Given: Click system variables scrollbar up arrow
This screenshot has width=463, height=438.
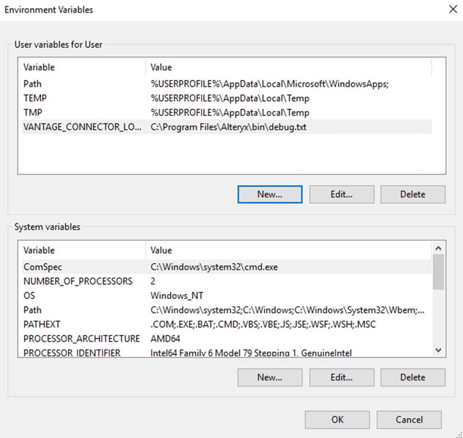Looking at the screenshot, I should point(438,248).
